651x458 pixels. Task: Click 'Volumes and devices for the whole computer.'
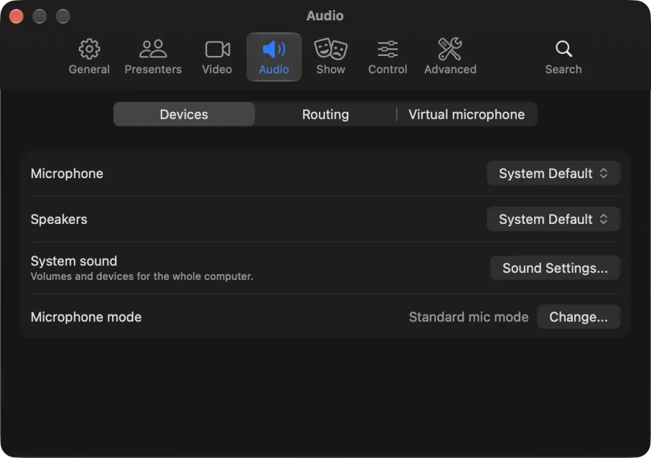(142, 276)
